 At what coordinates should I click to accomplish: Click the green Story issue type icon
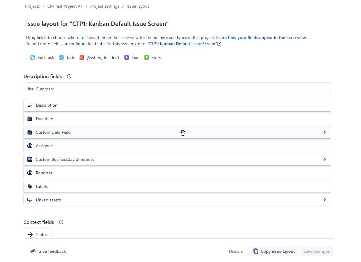(x=147, y=58)
